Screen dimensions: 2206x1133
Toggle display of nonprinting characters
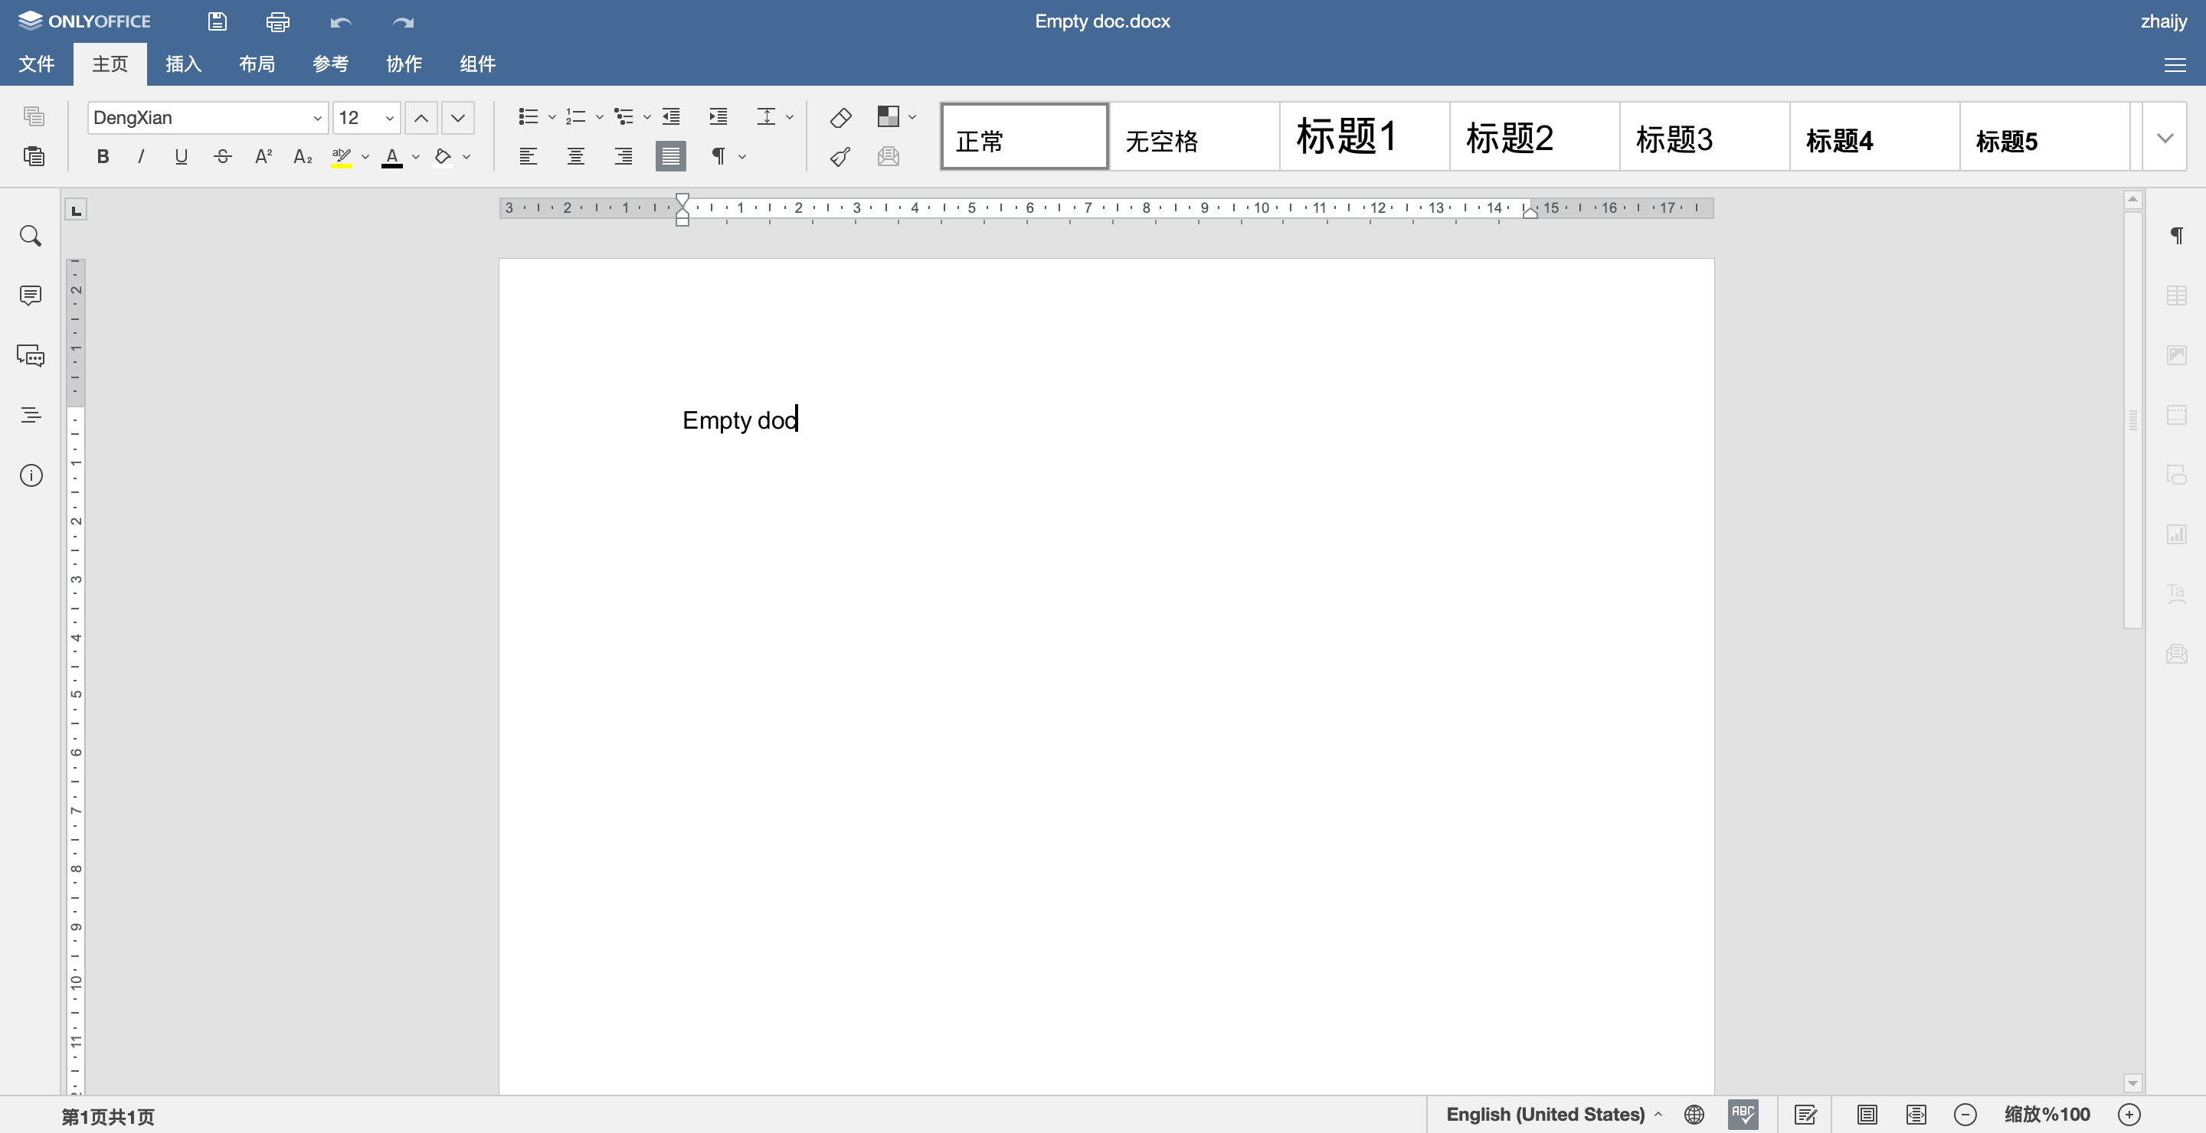point(719,155)
